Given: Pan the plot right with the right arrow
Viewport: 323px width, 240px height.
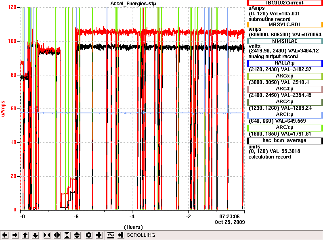Looking at the screenshot, I should [x=15, y=235].
